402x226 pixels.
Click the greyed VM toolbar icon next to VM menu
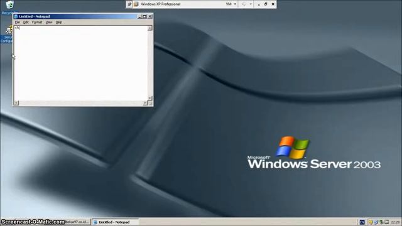pos(244,4)
